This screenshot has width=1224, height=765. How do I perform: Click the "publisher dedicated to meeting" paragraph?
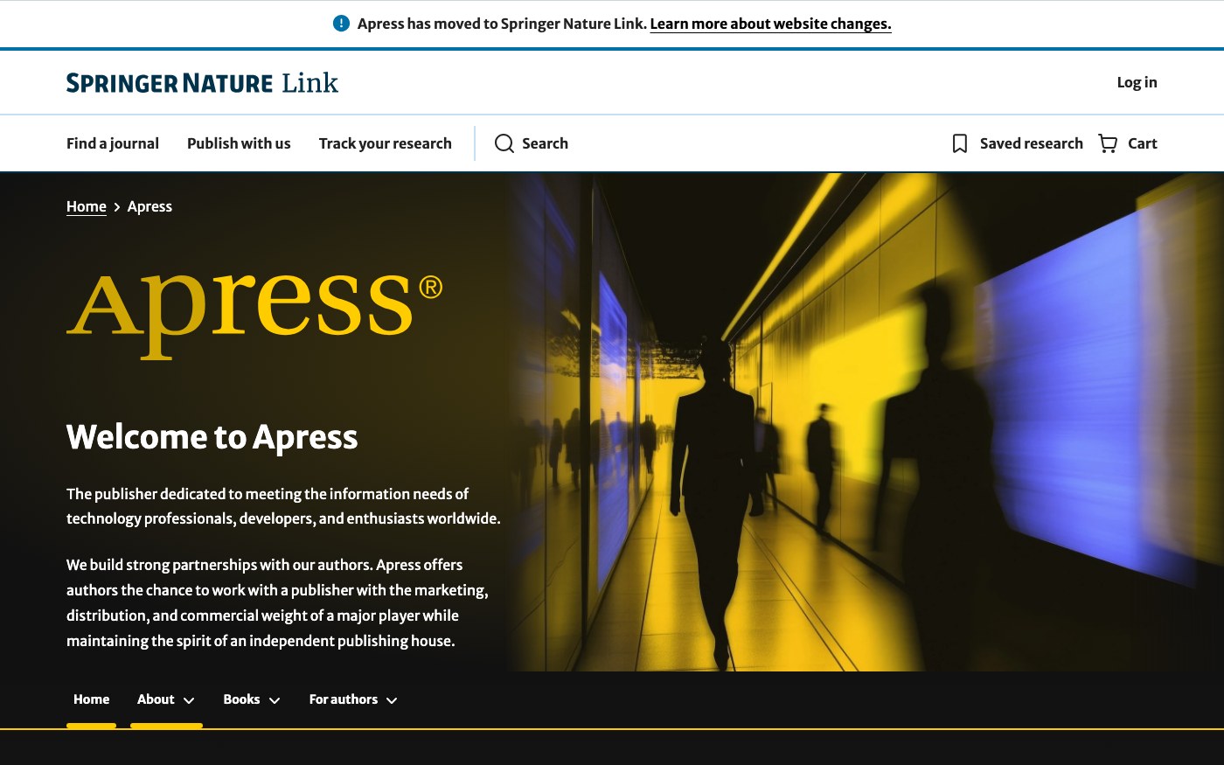pyautogui.click(x=283, y=506)
